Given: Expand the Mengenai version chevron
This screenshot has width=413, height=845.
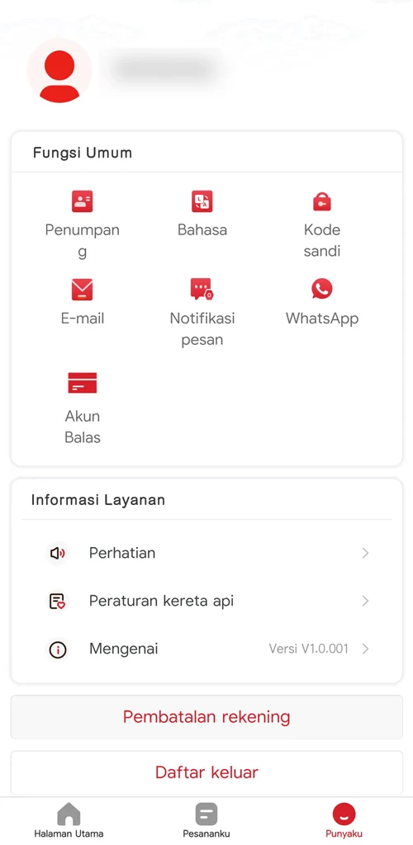Looking at the screenshot, I should click(366, 649).
